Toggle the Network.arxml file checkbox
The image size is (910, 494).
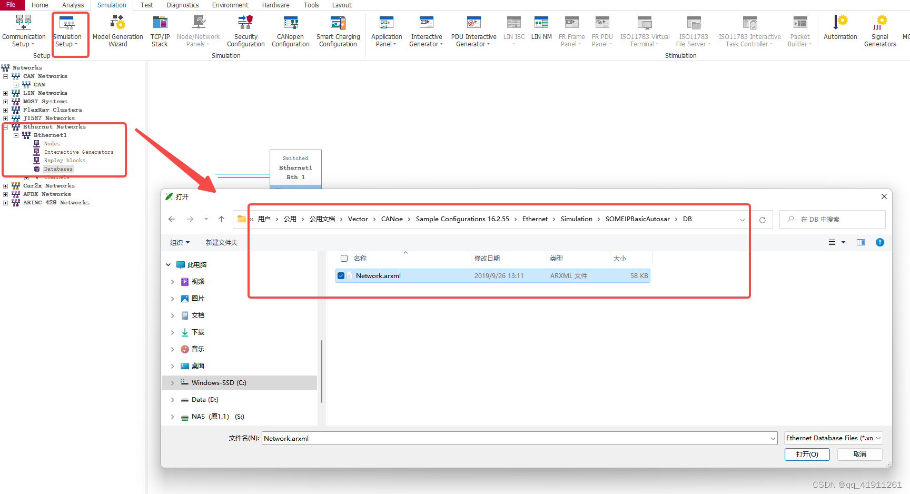click(341, 275)
